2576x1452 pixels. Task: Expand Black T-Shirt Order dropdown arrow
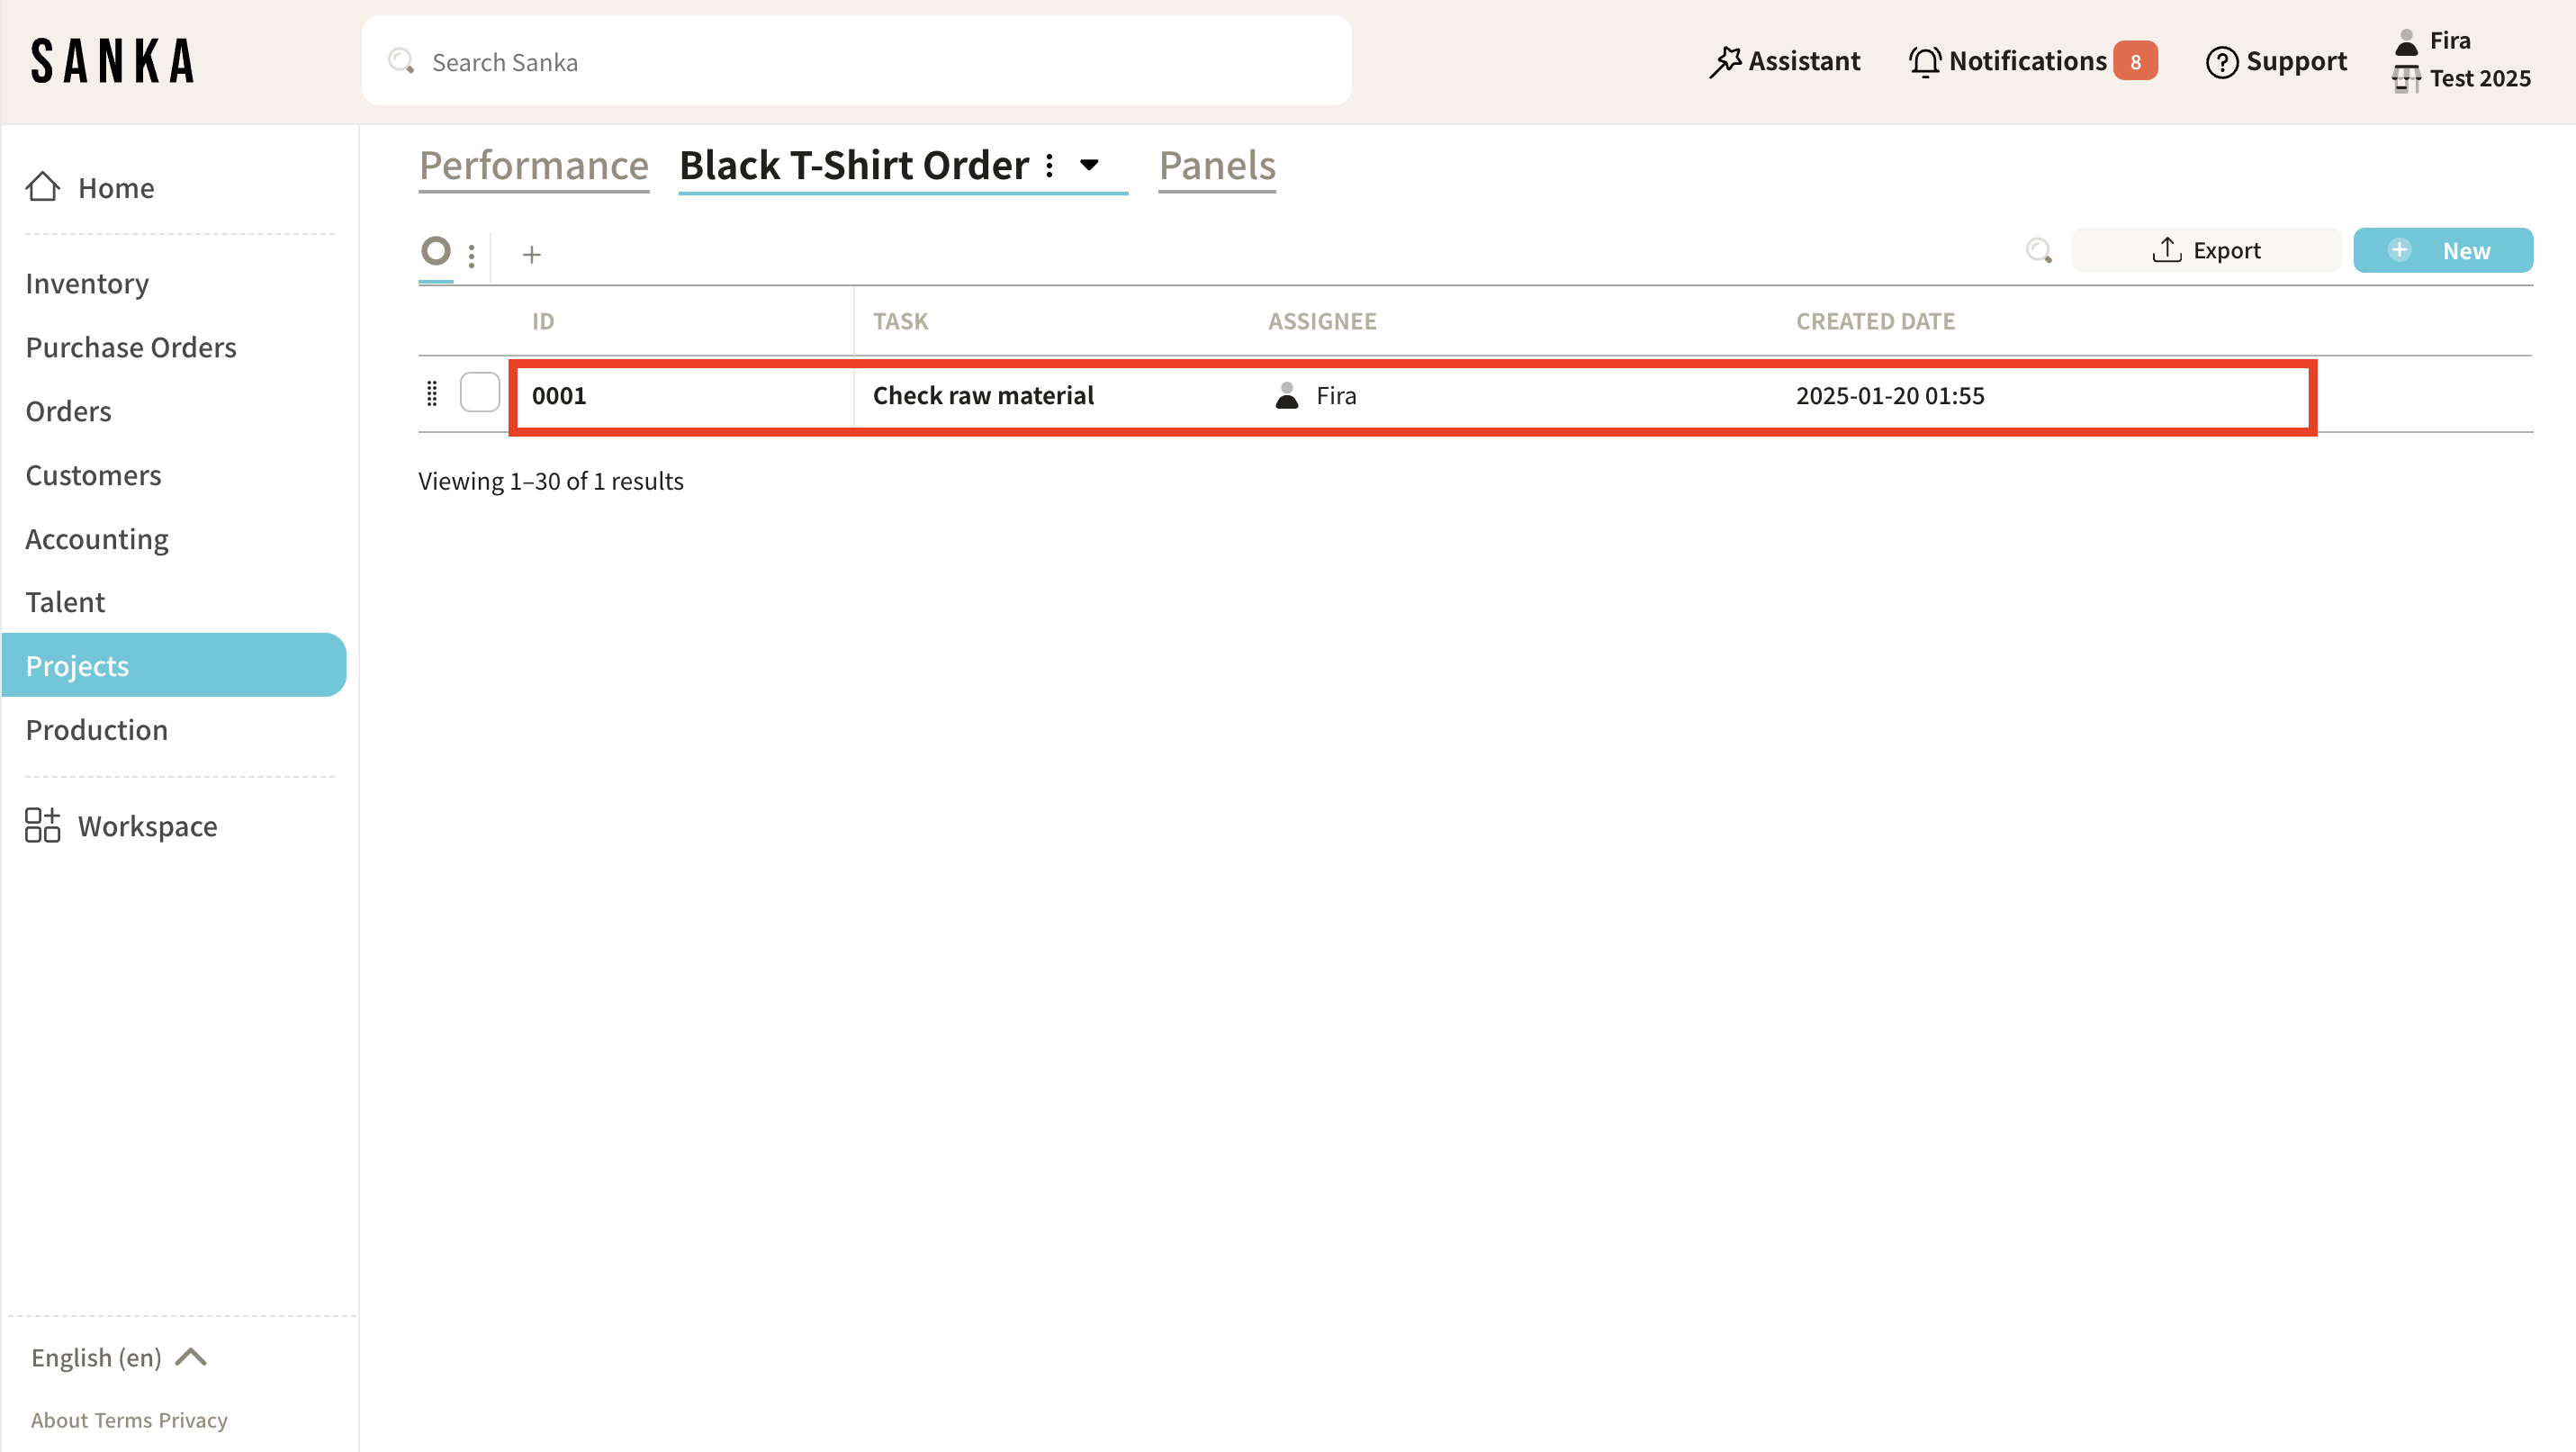1089,165
